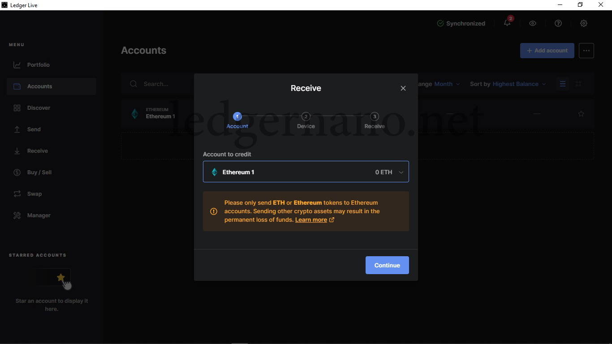Click the Add account button
Screen dimensions: 612x344
click(x=547, y=51)
